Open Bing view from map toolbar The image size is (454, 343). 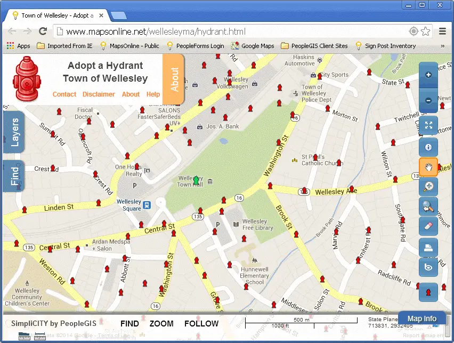(x=428, y=267)
